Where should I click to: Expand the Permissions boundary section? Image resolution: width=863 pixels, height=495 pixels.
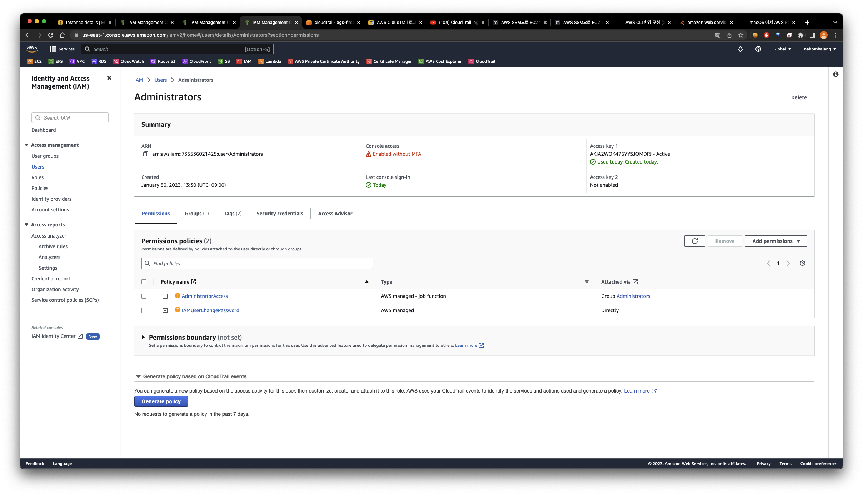click(143, 337)
